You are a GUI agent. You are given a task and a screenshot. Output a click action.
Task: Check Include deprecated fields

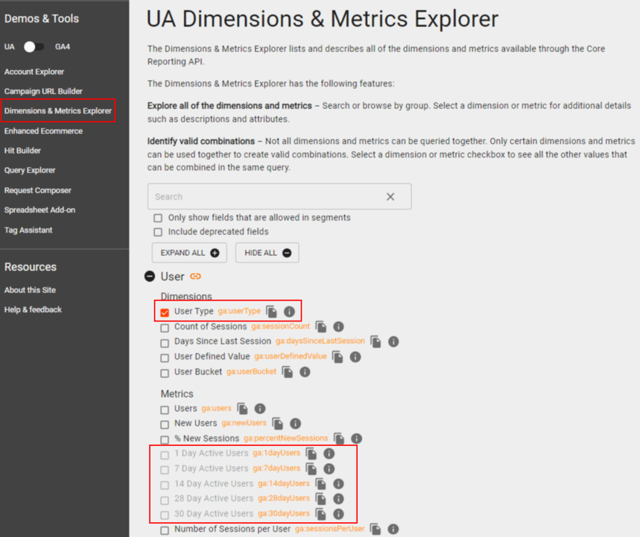click(158, 232)
